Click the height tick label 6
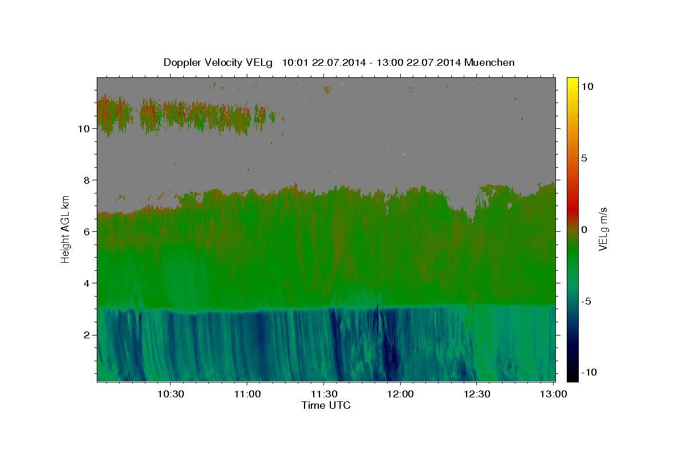Viewport: 687px width, 458px height. point(86,232)
